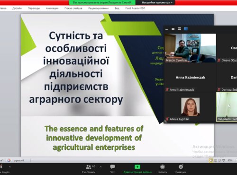This screenshot has height=175, width=237.
Task: Open the Дизайн ribbon tab
Action: pos(17,8)
